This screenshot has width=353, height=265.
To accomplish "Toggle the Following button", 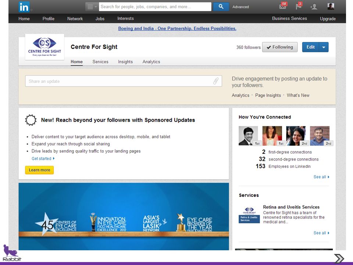I will (x=279, y=47).
